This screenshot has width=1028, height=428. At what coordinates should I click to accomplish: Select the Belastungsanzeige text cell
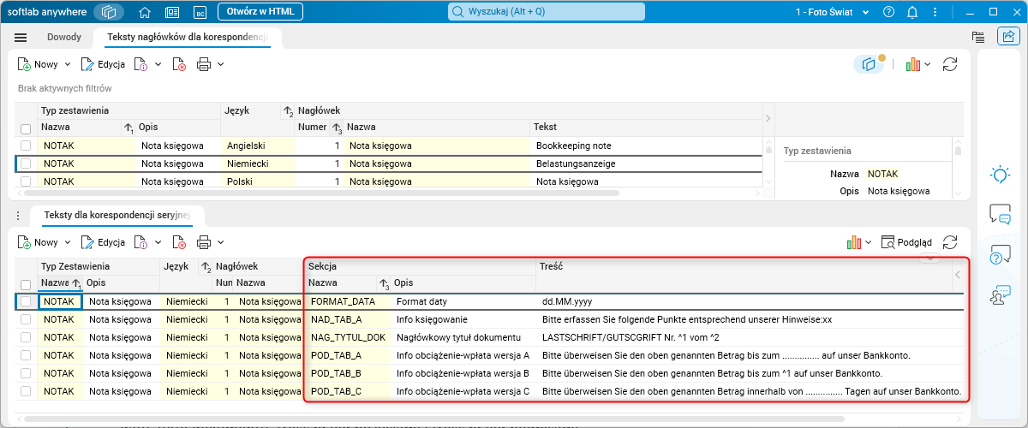(647, 163)
